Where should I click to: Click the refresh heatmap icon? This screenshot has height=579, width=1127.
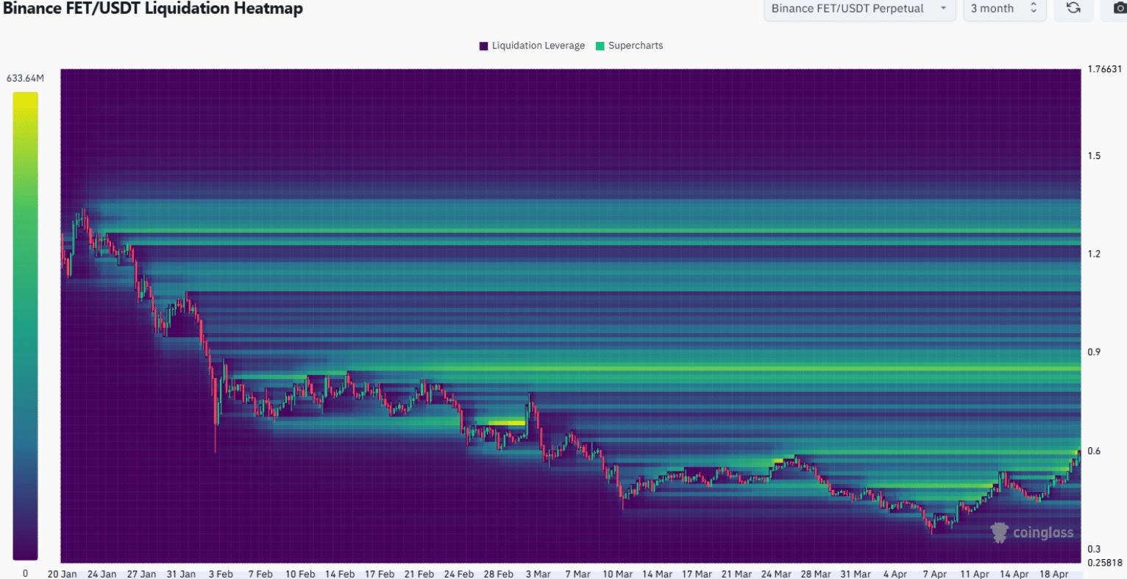click(x=1073, y=8)
